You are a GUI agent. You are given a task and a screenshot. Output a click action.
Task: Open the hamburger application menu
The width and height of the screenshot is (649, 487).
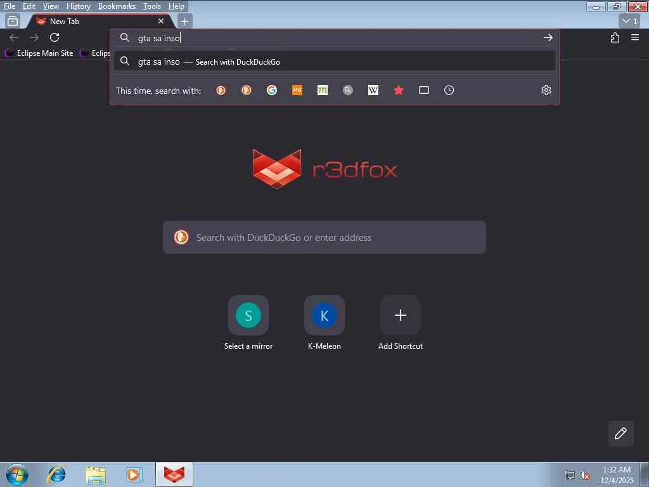(x=635, y=37)
